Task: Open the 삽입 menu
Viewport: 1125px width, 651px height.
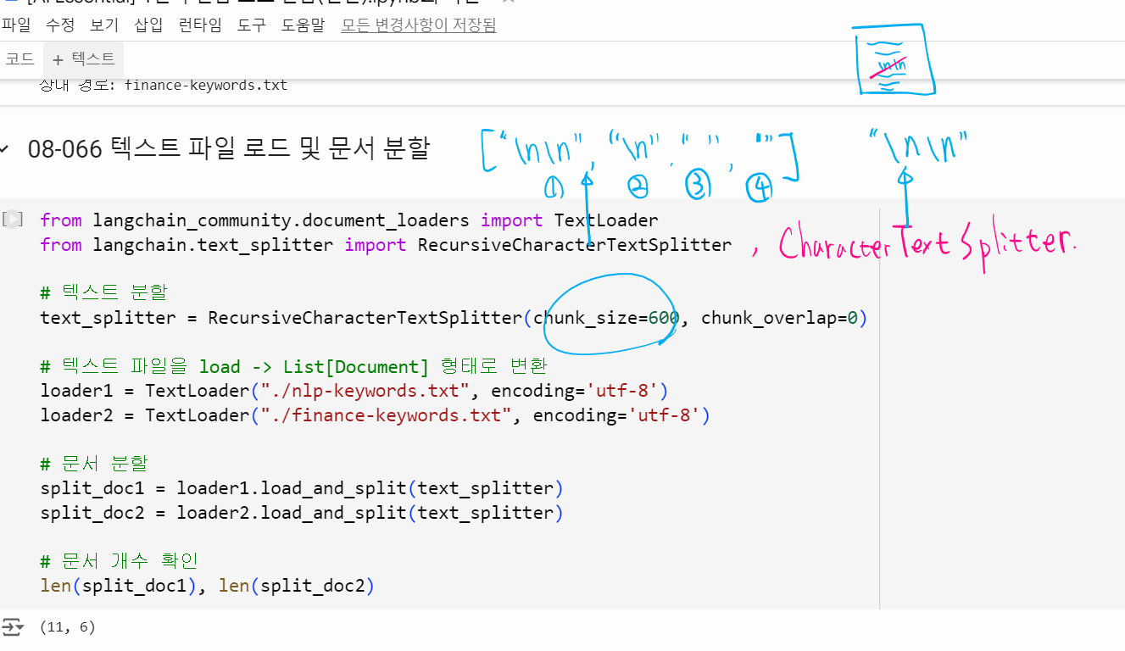Action: [148, 25]
